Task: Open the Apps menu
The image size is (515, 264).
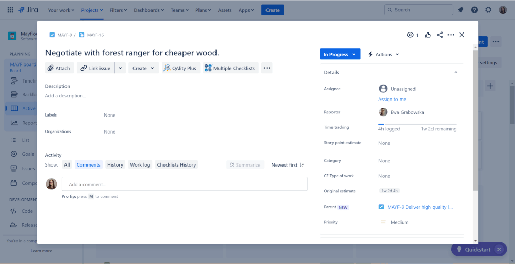Action: 246,10
